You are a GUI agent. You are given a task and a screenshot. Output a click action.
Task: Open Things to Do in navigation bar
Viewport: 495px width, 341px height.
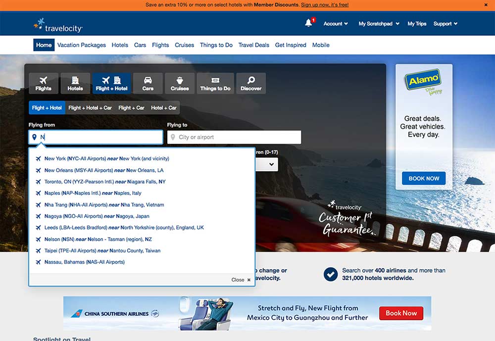click(x=216, y=45)
